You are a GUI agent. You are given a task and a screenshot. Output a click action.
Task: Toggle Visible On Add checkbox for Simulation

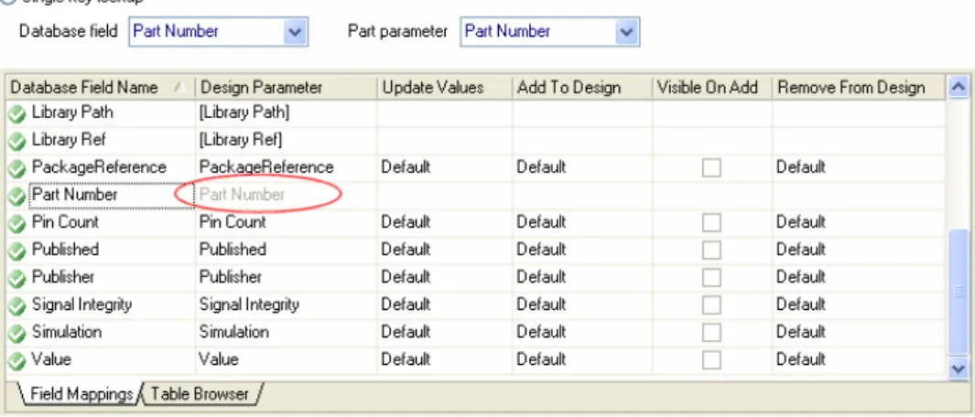coord(711,333)
